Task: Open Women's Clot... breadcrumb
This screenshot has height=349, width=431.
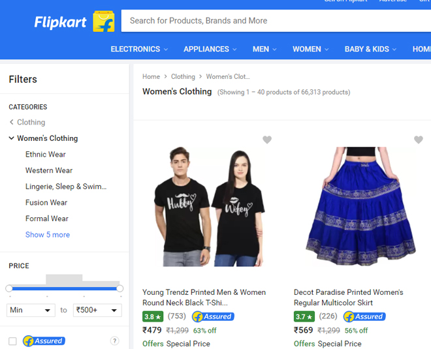Action: (228, 76)
